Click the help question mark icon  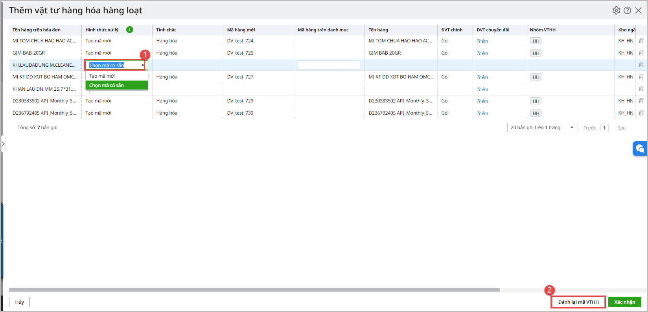pos(628,11)
